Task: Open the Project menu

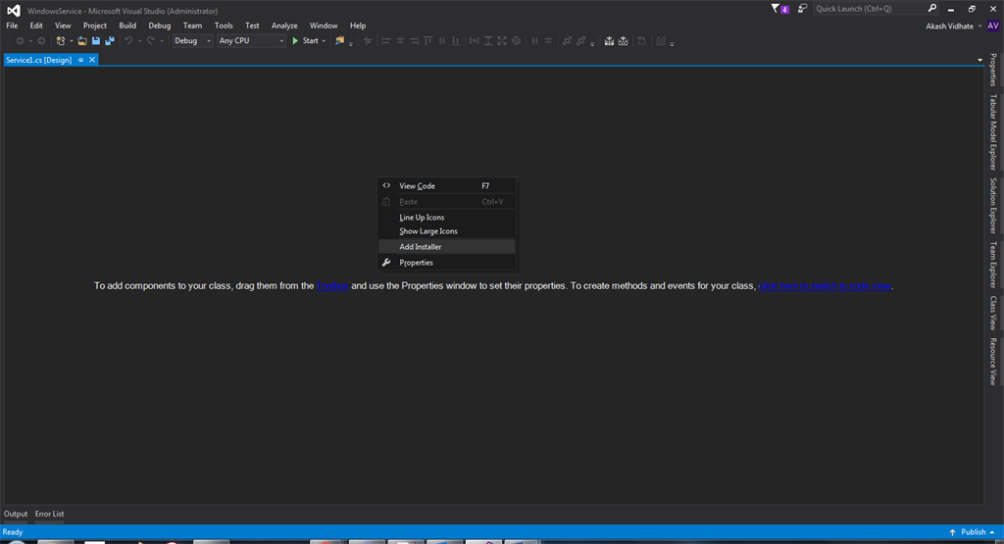Action: (x=95, y=25)
